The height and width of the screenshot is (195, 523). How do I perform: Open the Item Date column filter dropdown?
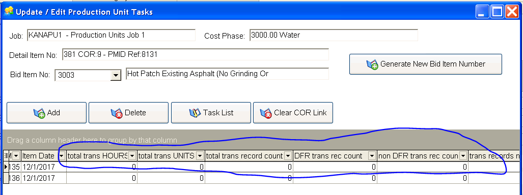click(x=62, y=156)
